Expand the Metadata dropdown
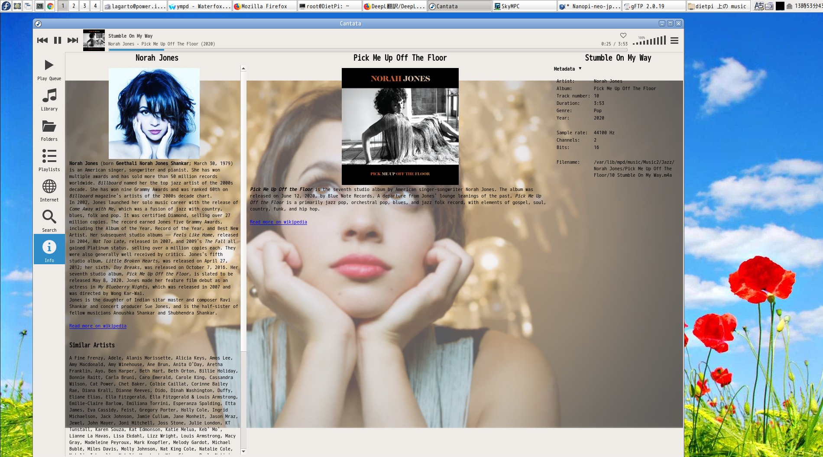The width and height of the screenshot is (823, 457). click(x=567, y=69)
